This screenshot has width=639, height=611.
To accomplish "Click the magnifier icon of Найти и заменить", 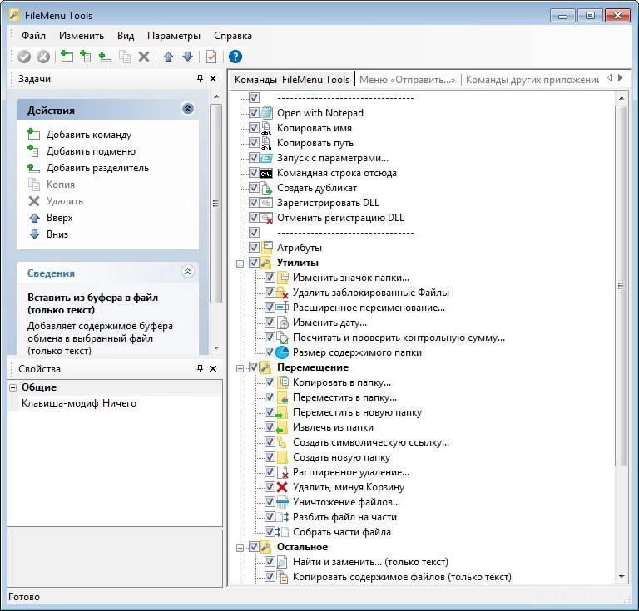I will click(282, 562).
